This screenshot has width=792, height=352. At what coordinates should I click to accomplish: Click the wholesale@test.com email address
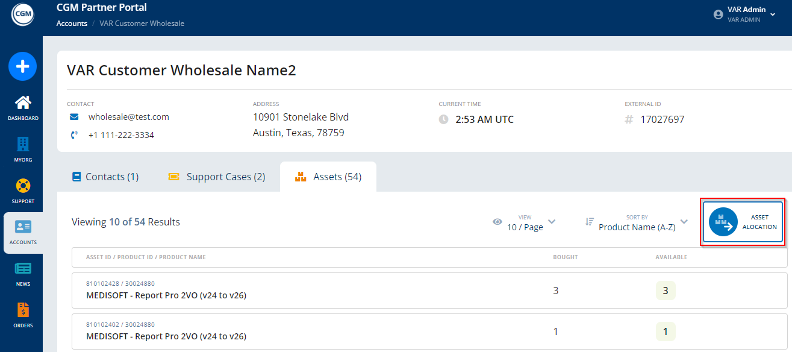click(x=128, y=117)
